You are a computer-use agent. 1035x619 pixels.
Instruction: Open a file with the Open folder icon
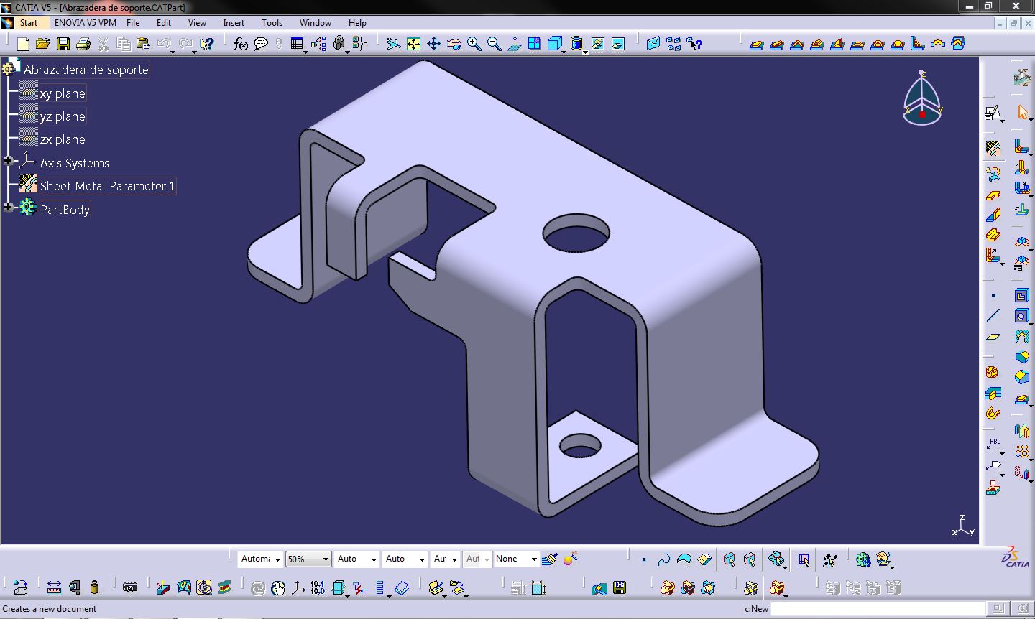coord(43,45)
